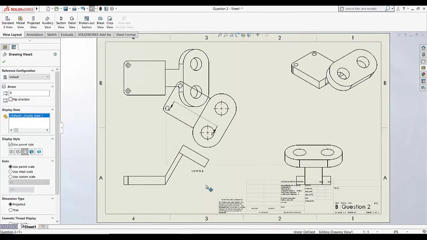Expand SOLIDWORKS menu flyout arrow
Screen dimensions: 427x240
[37, 9]
